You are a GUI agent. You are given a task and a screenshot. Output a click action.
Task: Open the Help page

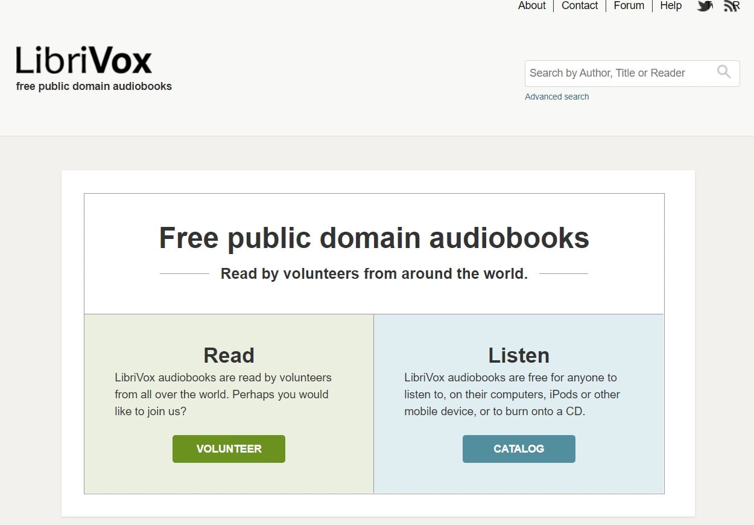click(671, 5)
